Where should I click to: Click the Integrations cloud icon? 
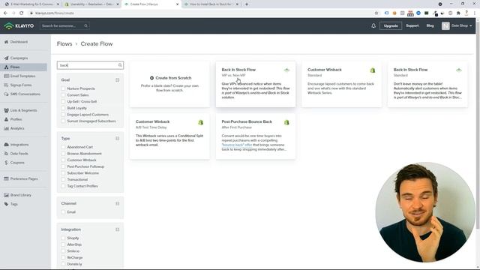point(7,145)
